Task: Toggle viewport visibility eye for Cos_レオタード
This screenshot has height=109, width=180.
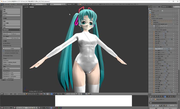Action: pyautogui.click(x=174, y=49)
